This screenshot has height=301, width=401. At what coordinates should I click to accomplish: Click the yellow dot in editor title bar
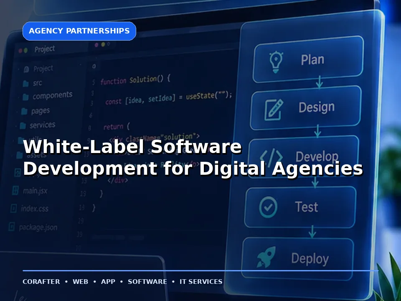click(x=103, y=45)
